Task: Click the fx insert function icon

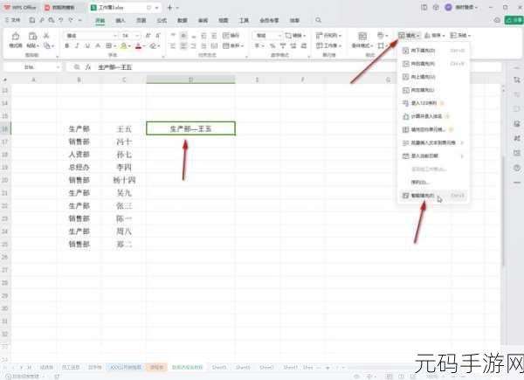Action: 88,67
